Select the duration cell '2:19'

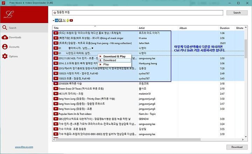click(222, 89)
